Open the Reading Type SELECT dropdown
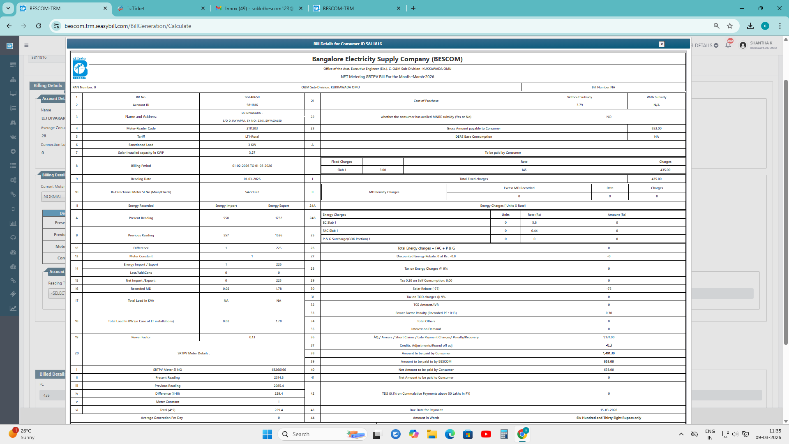 coord(57,293)
